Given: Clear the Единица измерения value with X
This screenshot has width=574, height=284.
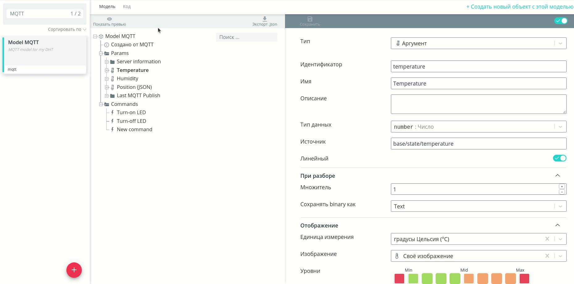Looking at the screenshot, I should click(x=547, y=239).
